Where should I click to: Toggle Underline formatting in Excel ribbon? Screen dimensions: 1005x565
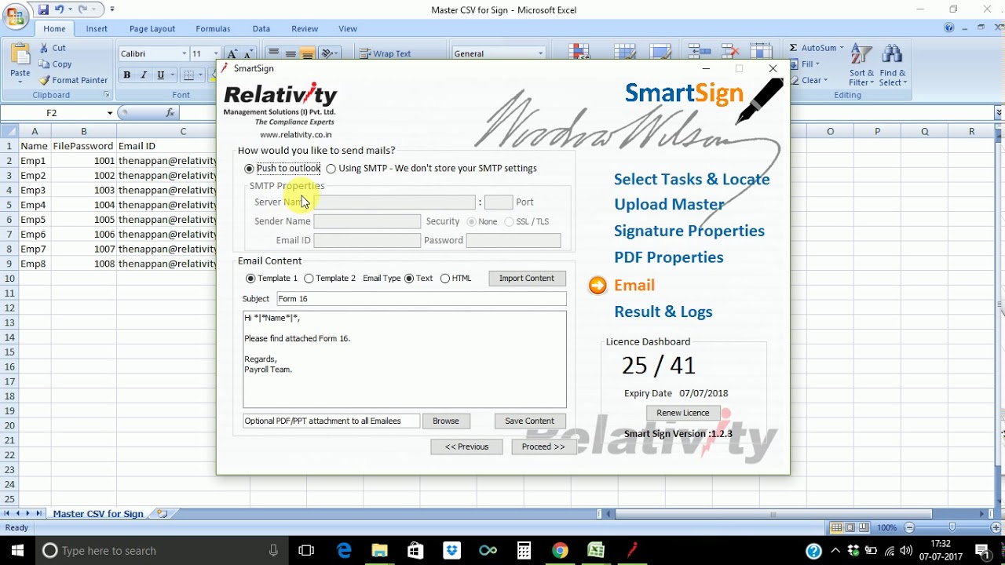[x=161, y=75]
